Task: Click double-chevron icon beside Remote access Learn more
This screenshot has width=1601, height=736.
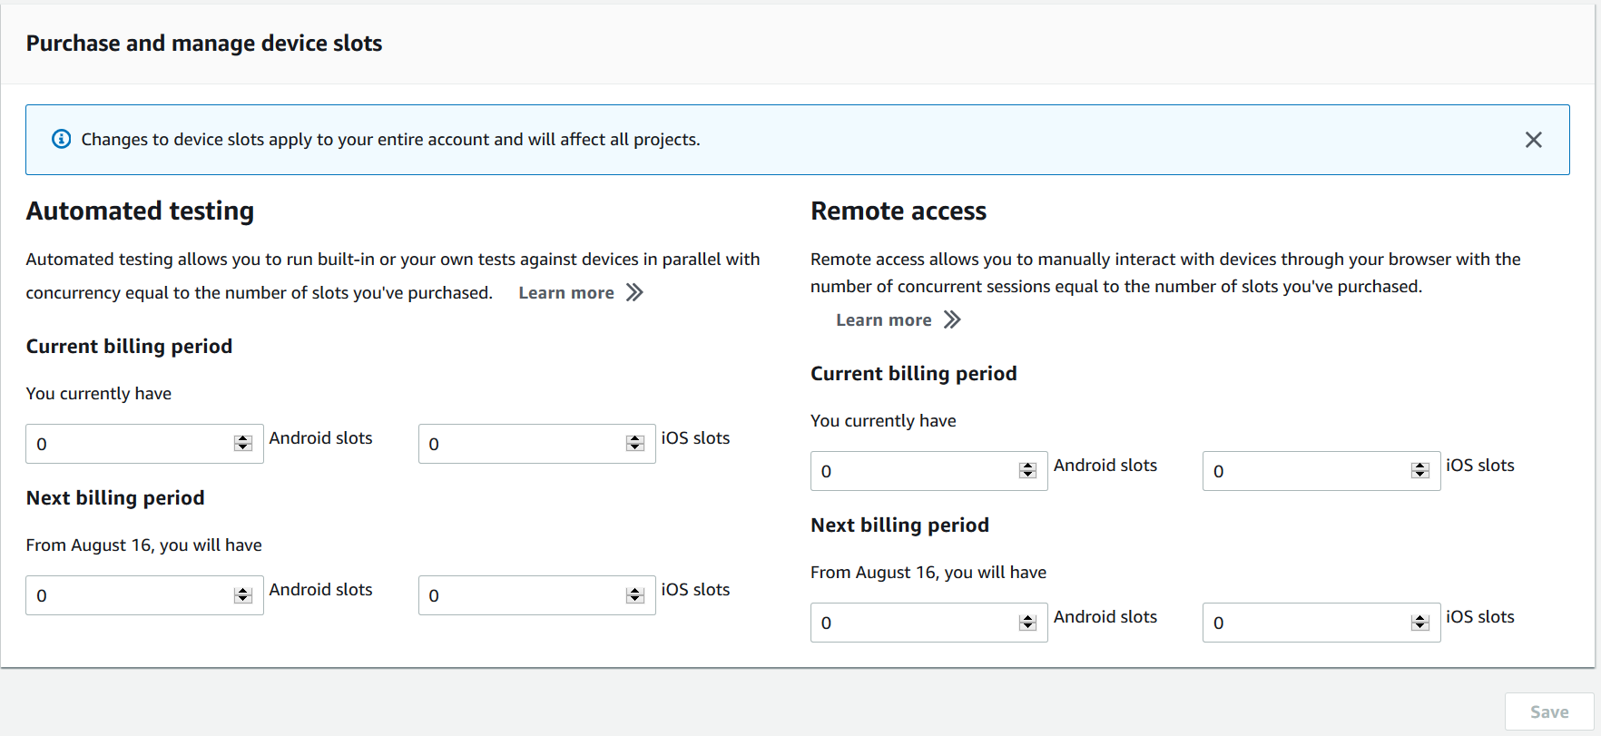Action: (x=952, y=319)
